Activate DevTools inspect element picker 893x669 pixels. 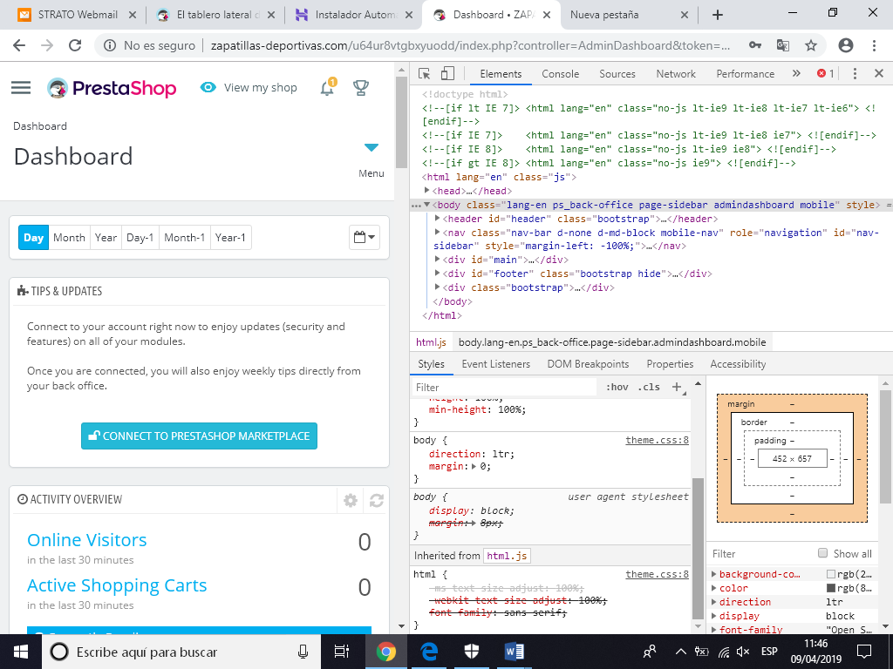(425, 74)
